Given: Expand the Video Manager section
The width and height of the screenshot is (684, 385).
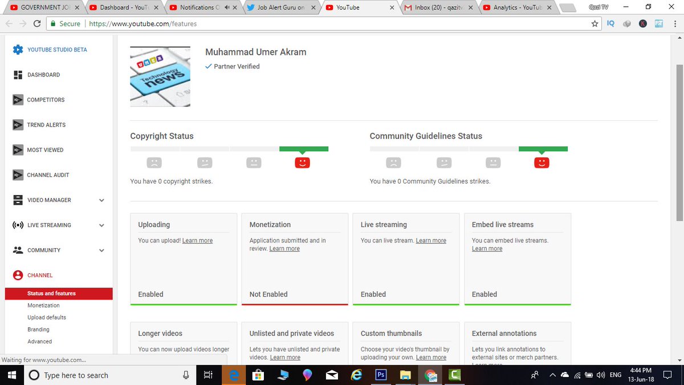Looking at the screenshot, I should (x=101, y=200).
